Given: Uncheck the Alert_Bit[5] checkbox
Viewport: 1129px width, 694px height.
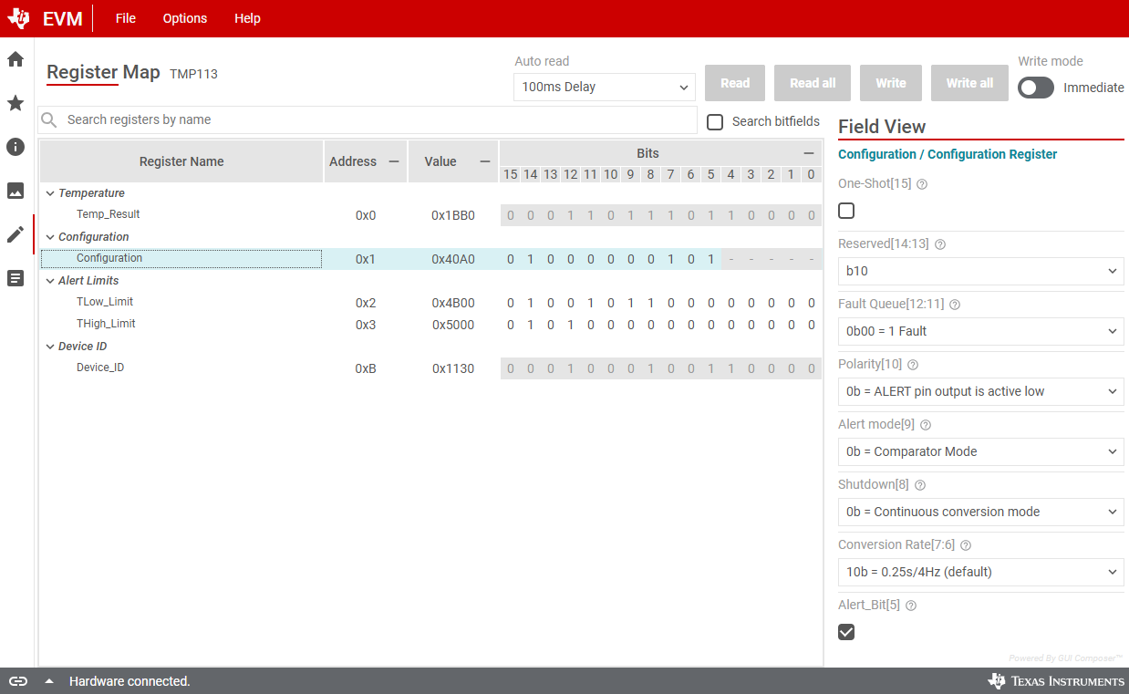Looking at the screenshot, I should tap(846, 632).
